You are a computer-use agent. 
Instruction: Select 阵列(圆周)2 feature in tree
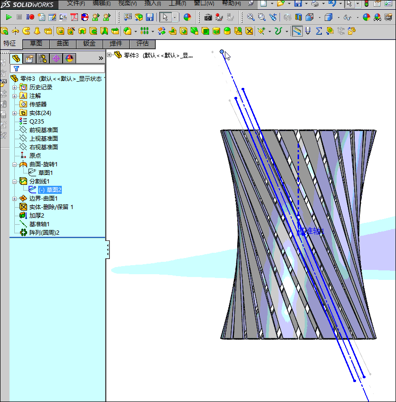pyautogui.click(x=44, y=233)
